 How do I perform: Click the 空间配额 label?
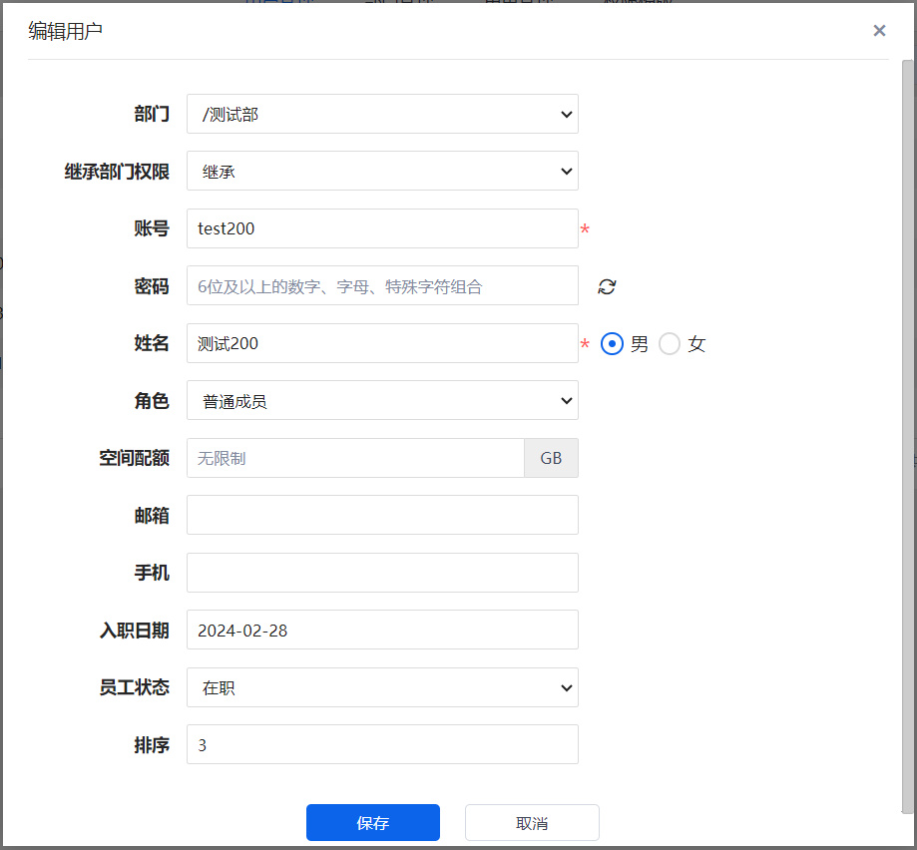tap(135, 458)
